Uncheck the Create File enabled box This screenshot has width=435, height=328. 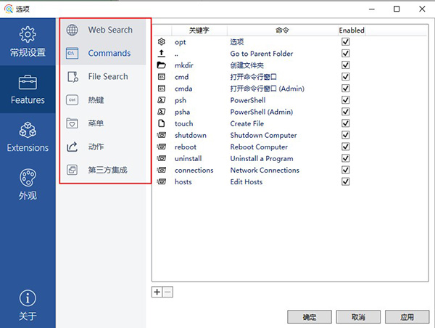click(x=345, y=123)
